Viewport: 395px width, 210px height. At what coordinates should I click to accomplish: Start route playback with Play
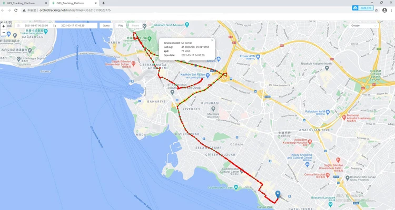pyautogui.click(x=121, y=26)
